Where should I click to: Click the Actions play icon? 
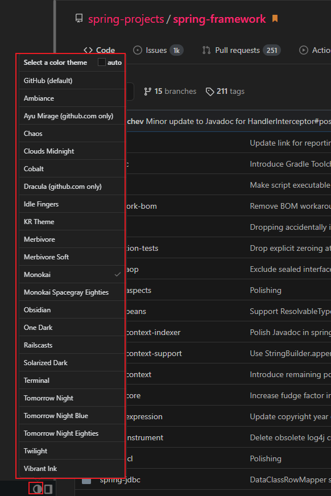(x=304, y=50)
